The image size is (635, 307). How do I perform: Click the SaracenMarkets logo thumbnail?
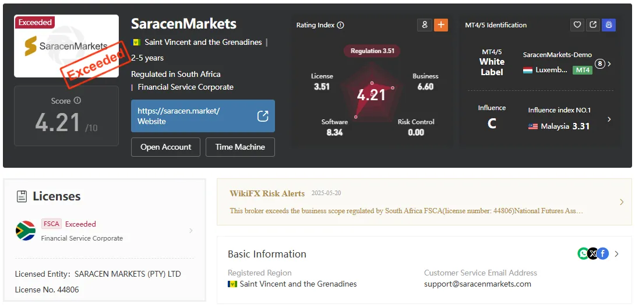tap(66, 46)
